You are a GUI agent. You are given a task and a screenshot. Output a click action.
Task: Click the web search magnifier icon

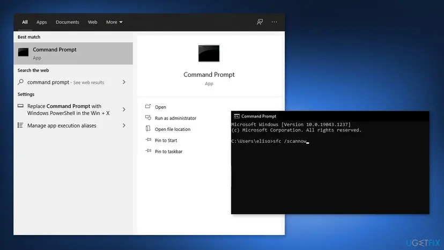tap(21, 82)
